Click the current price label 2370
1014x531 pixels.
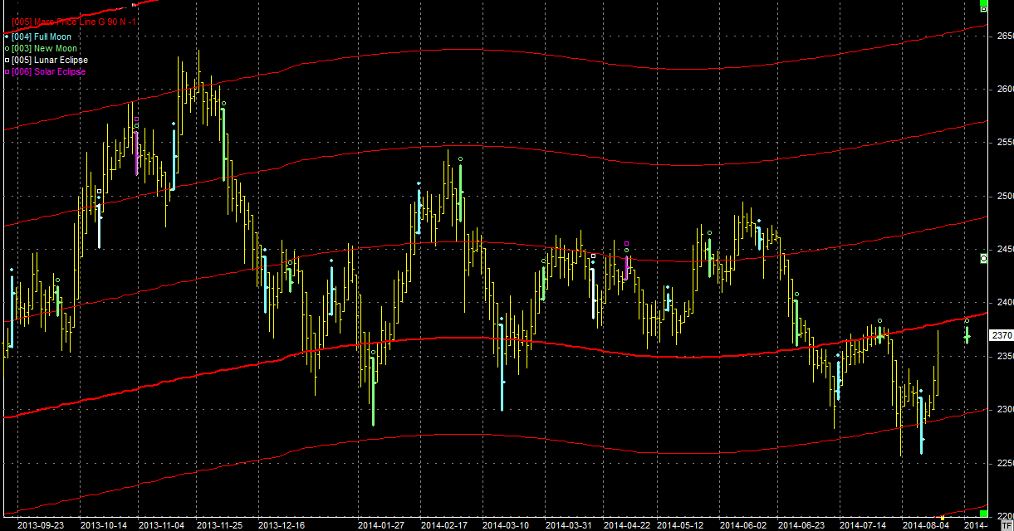(1002, 335)
